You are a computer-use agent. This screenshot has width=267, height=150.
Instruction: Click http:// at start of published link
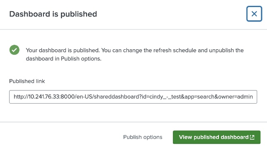[21, 97]
